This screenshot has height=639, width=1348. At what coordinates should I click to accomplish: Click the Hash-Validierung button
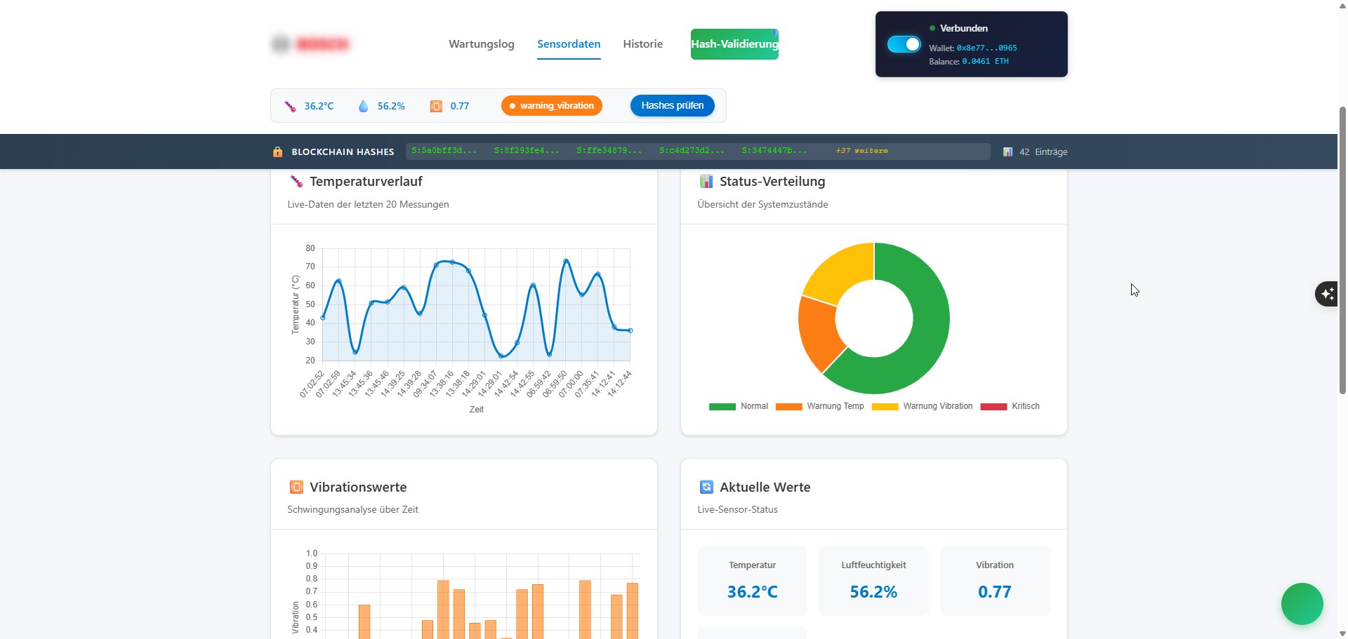tap(734, 43)
